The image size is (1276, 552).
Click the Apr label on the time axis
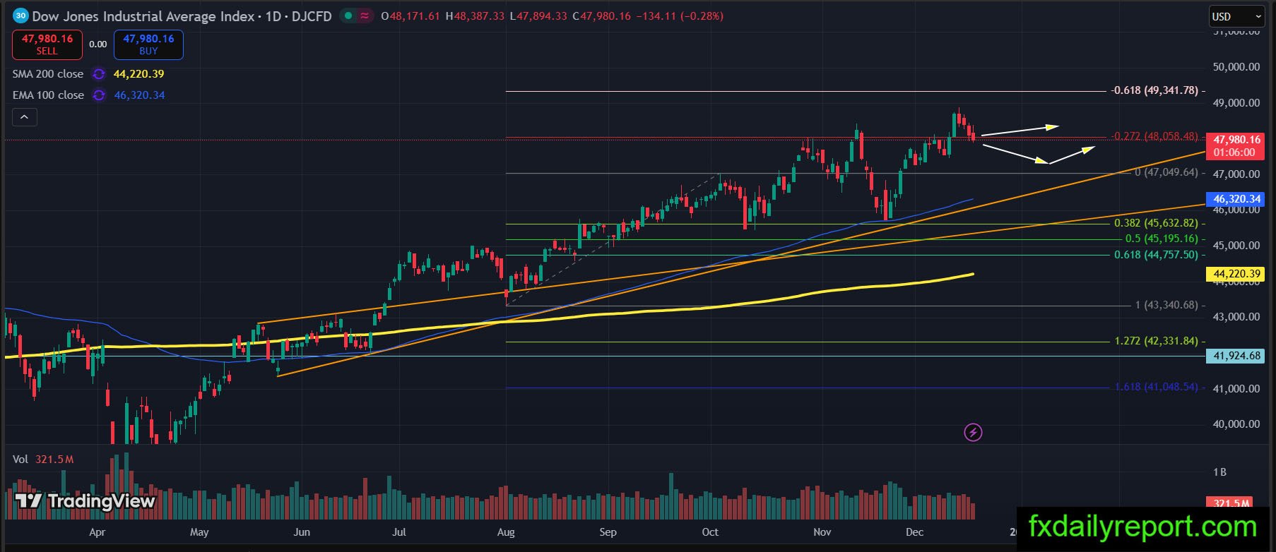[97, 532]
